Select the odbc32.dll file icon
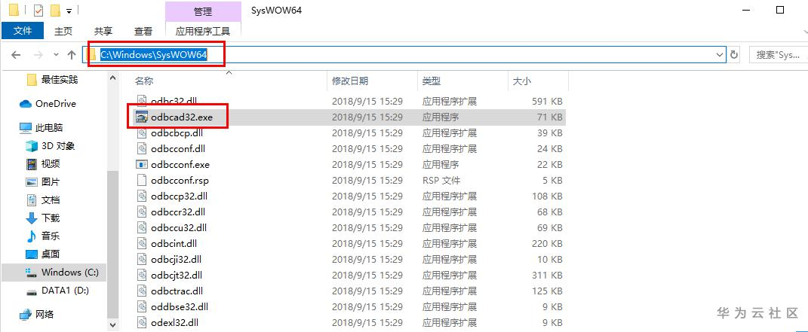Viewport: 808px width, 332px height. coord(142,101)
